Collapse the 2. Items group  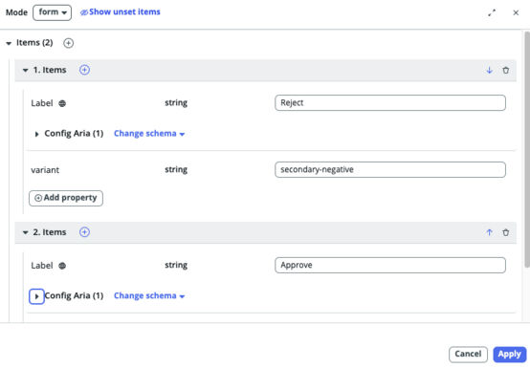pos(25,232)
